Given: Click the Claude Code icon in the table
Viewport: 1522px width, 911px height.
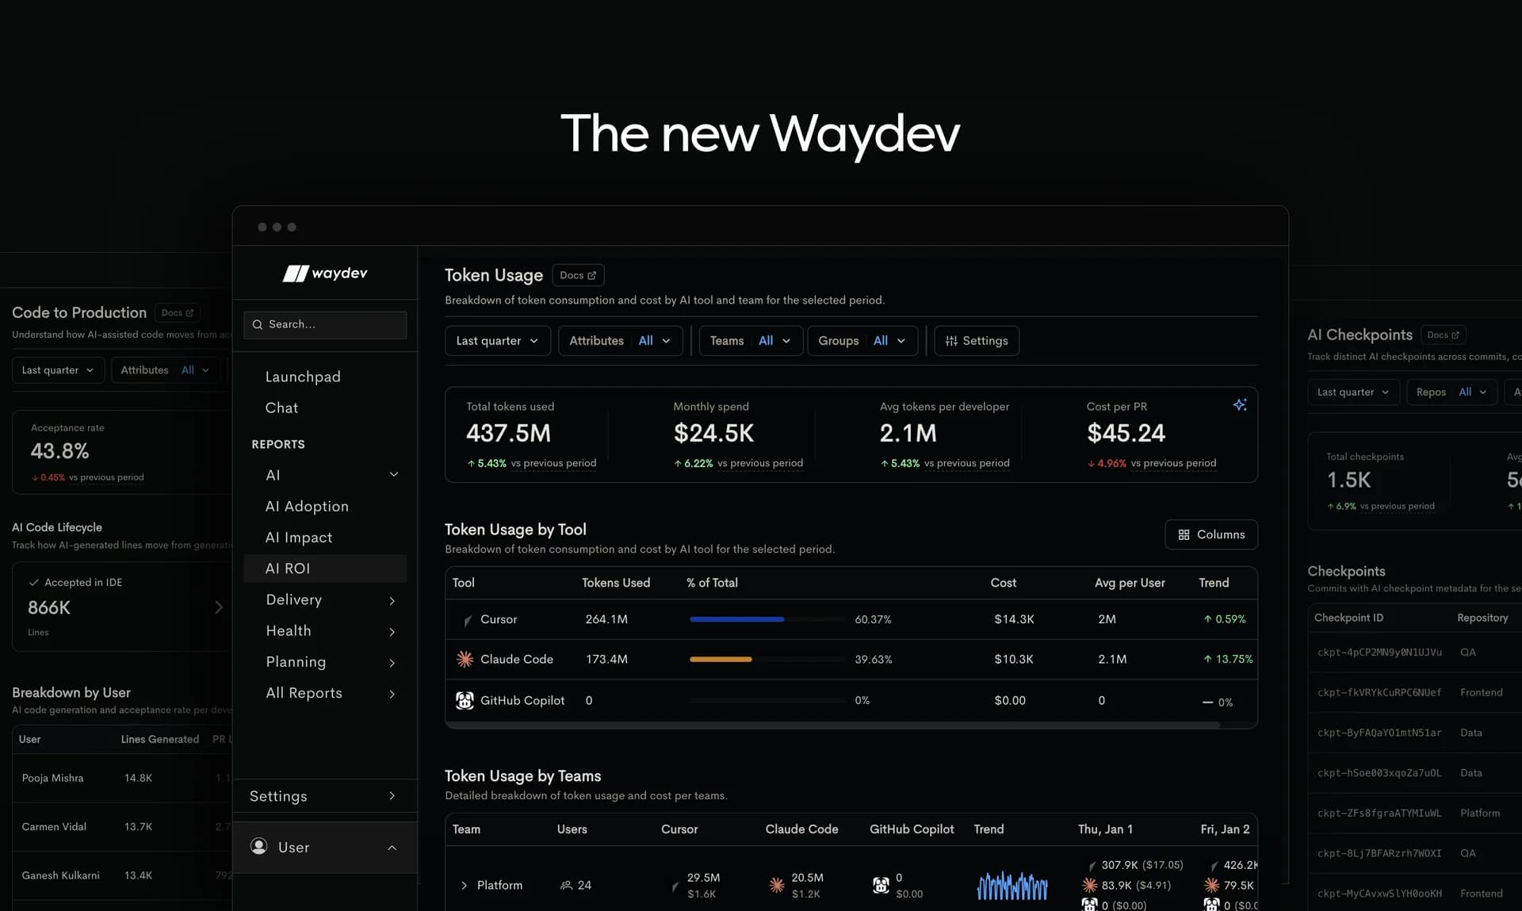Looking at the screenshot, I should point(464,659).
